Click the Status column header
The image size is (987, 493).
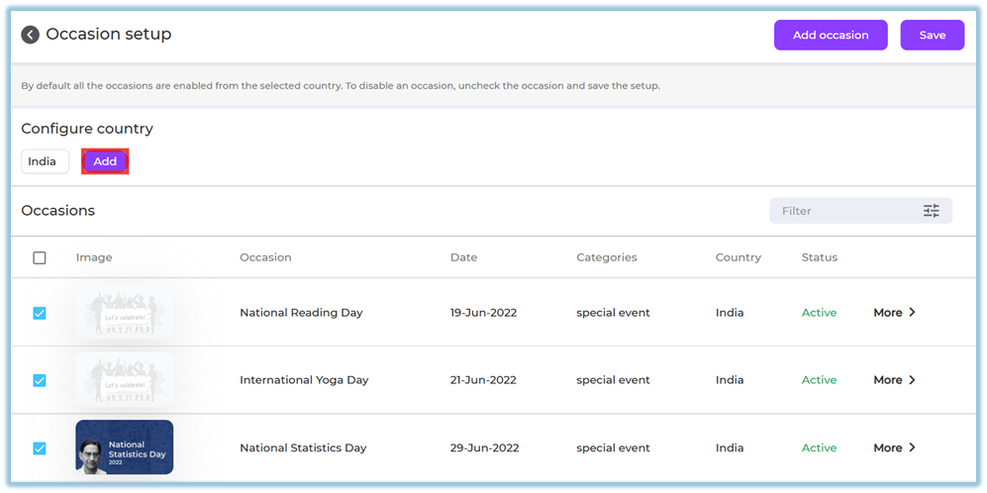(819, 257)
